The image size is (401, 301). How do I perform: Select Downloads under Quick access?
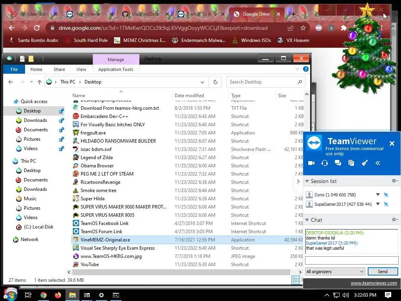point(35,120)
